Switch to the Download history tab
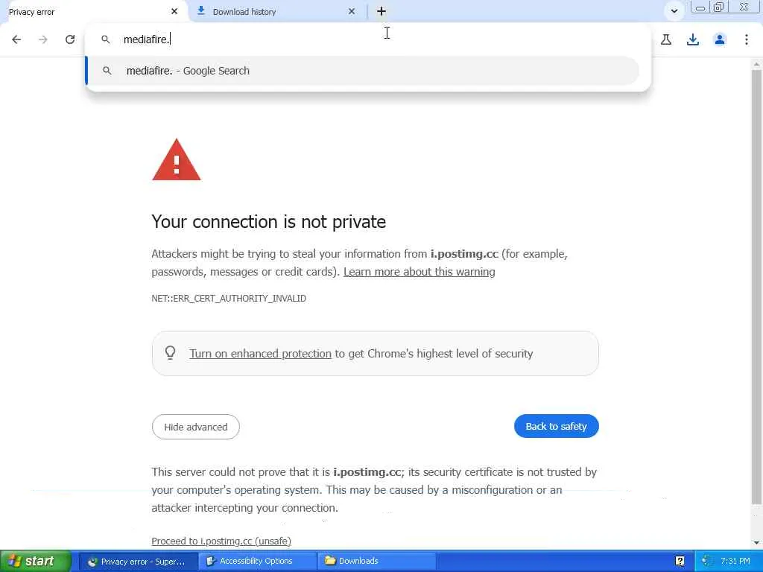Screen dimensions: 763x572 [268, 11]
